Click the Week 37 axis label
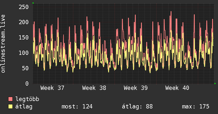Image resolution: width=218 pixels, height=114 pixels. [52, 88]
